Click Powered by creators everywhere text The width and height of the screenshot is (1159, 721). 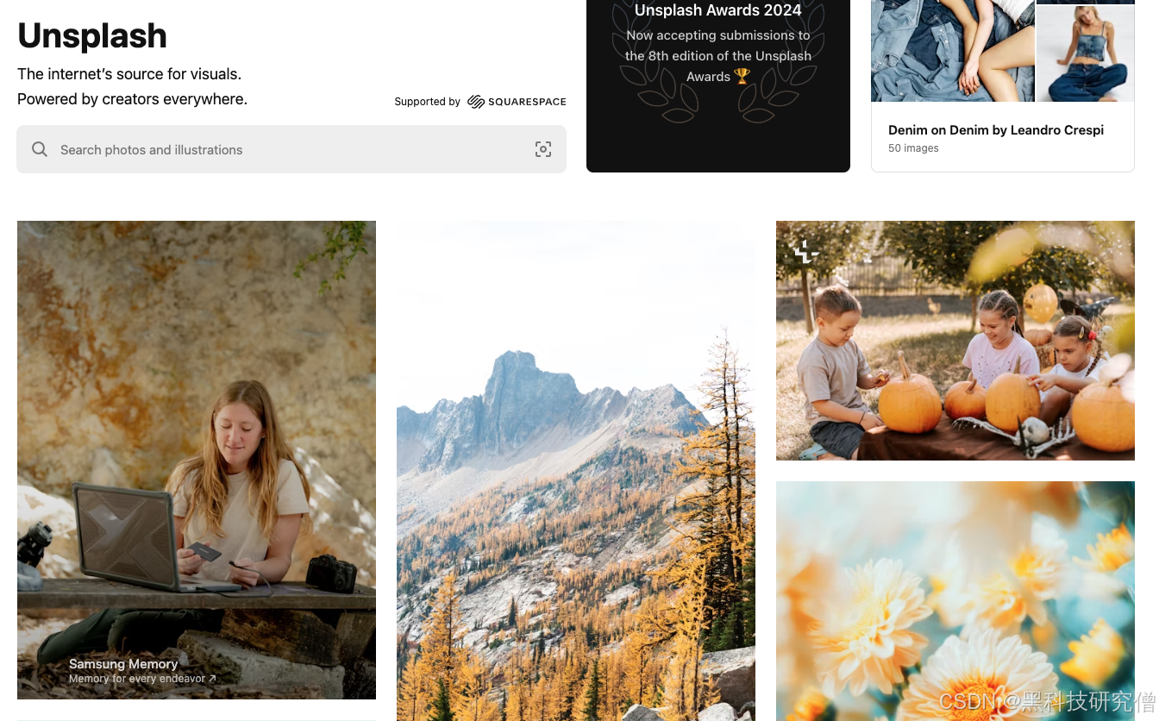[x=132, y=99]
